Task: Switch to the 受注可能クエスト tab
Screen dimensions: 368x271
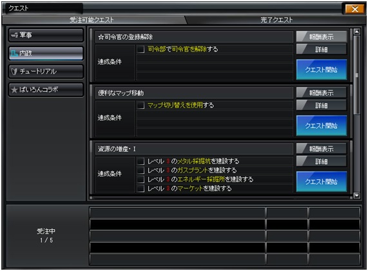Action: click(92, 20)
